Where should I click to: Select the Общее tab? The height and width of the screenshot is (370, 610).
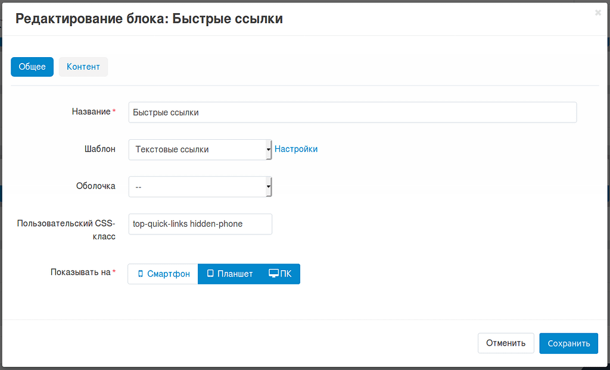(x=32, y=67)
